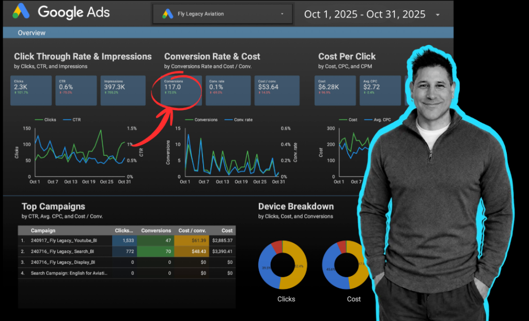Click the Google Ads icon inside account selector

click(168, 14)
